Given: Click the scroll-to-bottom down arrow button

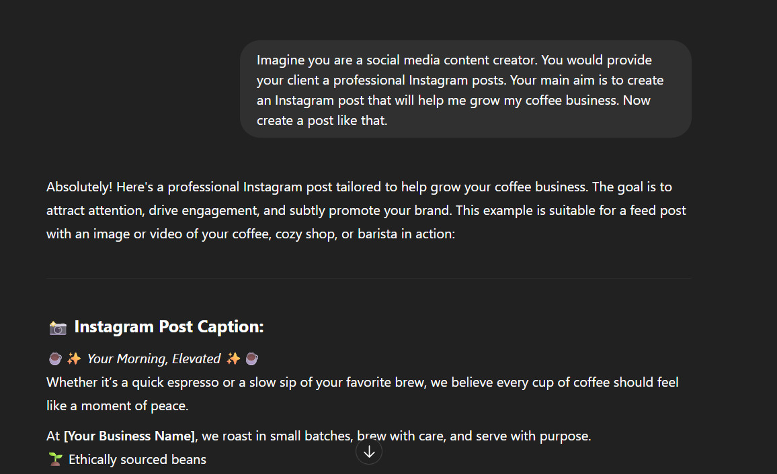Looking at the screenshot, I should point(369,452).
